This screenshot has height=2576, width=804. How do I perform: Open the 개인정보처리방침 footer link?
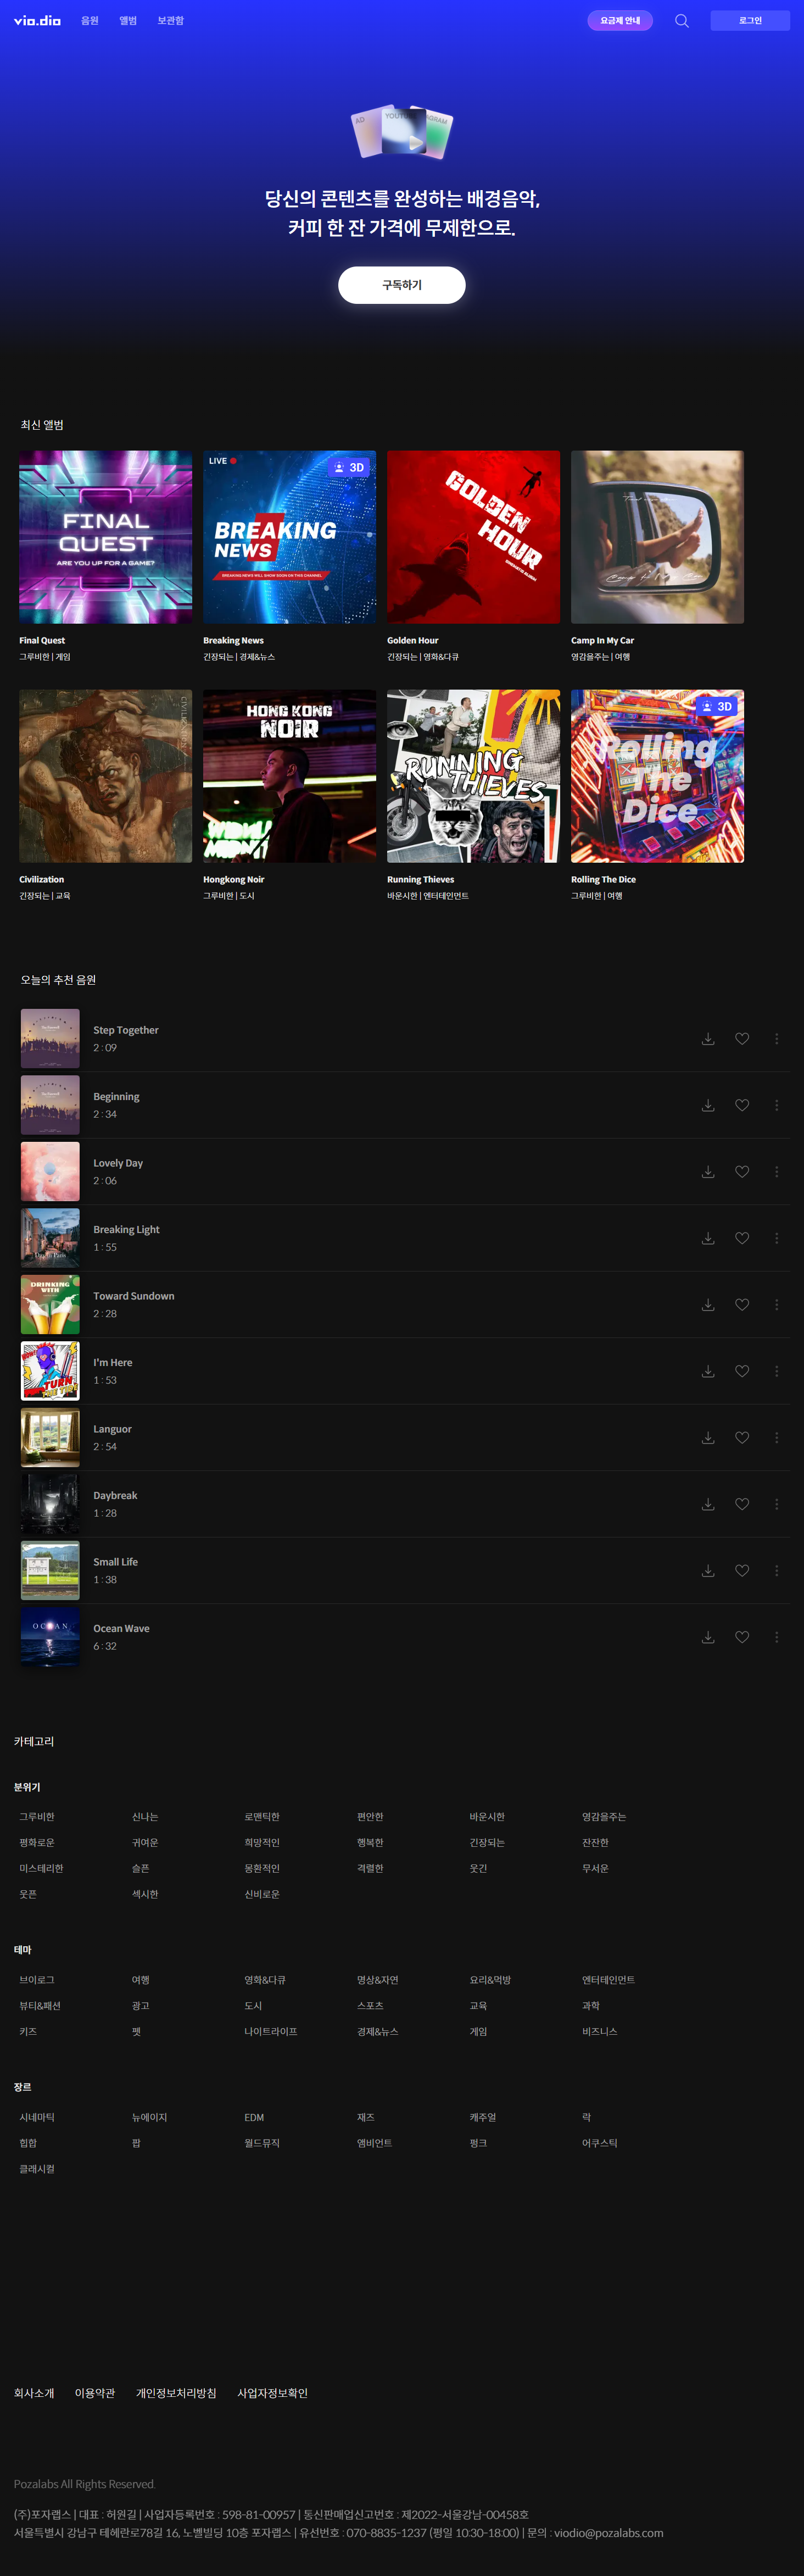176,2393
